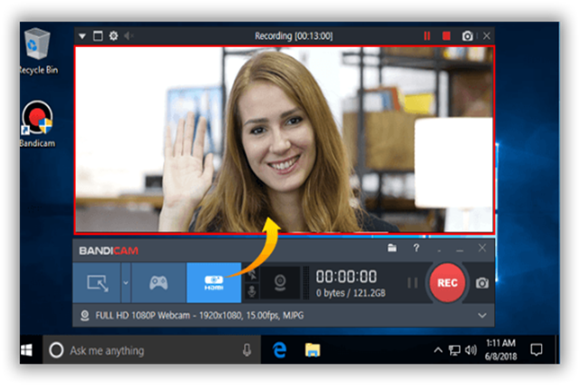
Task: Open the Windows Start menu
Action: [26, 350]
